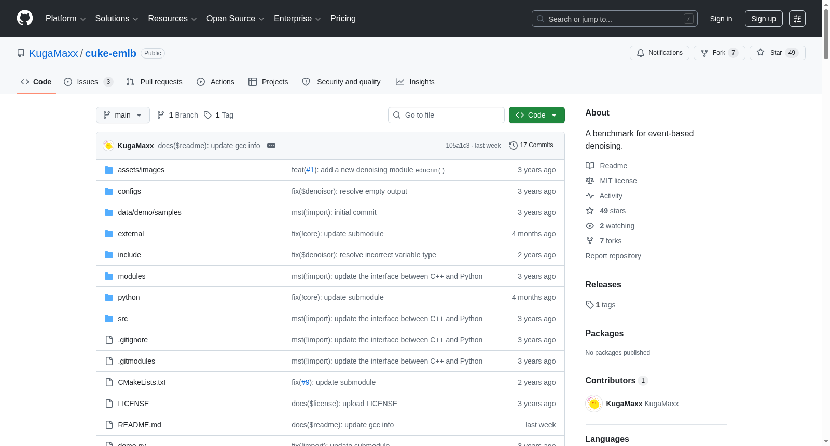Expand the Solutions menu
The width and height of the screenshot is (830, 446).
tap(117, 19)
